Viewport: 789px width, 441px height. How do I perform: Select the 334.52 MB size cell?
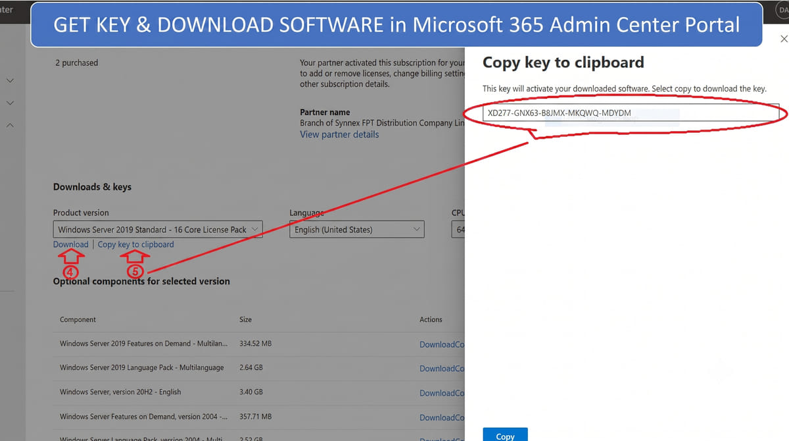[256, 344]
